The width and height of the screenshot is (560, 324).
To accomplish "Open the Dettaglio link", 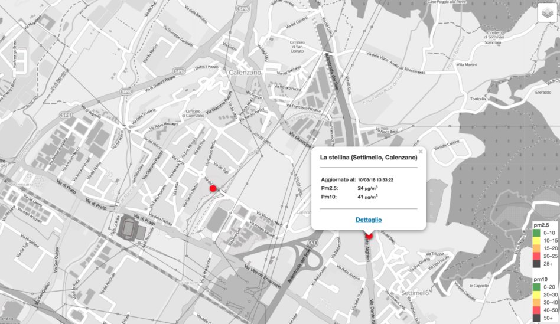I will (369, 220).
